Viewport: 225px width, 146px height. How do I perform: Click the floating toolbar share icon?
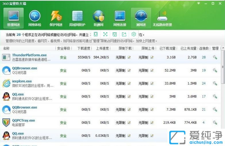(x=124, y=34)
